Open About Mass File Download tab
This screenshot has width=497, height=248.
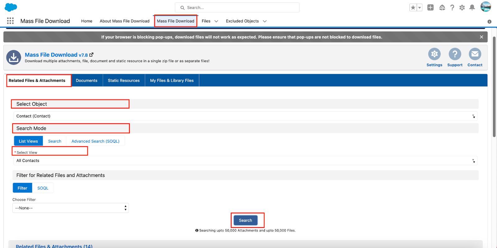coord(125,21)
